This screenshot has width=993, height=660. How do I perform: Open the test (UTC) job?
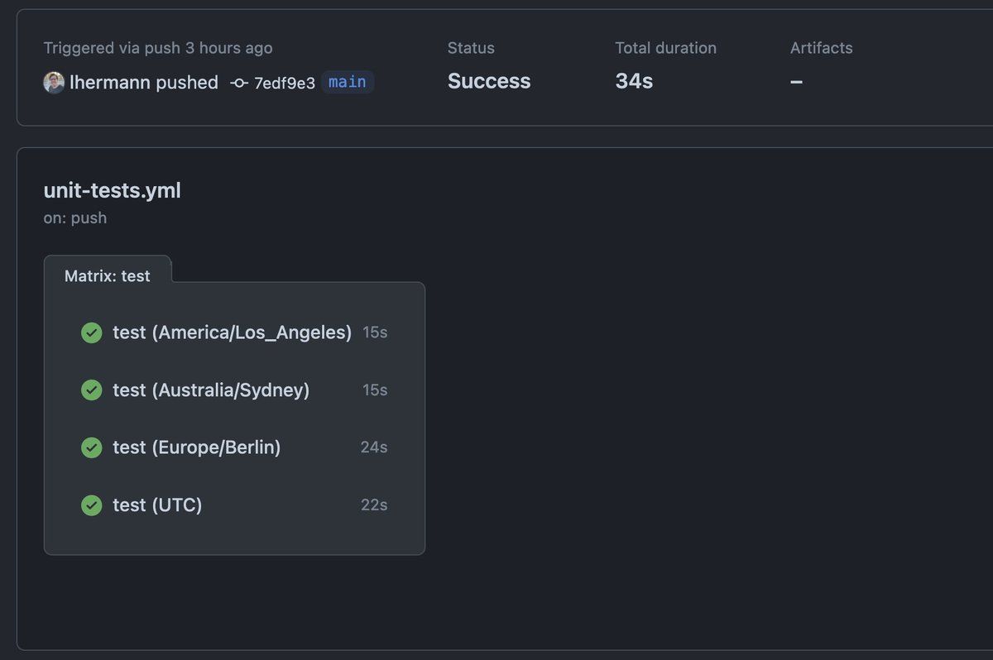pos(157,505)
